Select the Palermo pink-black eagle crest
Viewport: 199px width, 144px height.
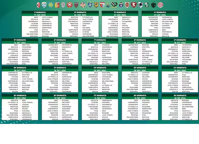coord(114,5)
